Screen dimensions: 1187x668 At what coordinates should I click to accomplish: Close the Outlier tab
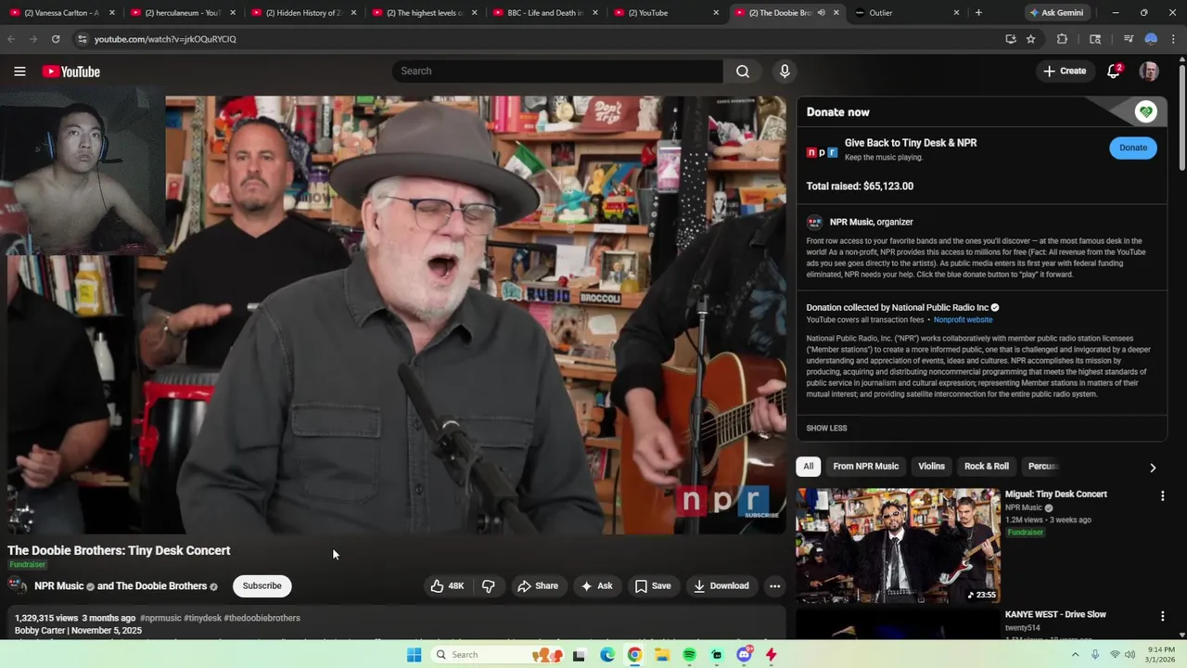click(956, 13)
